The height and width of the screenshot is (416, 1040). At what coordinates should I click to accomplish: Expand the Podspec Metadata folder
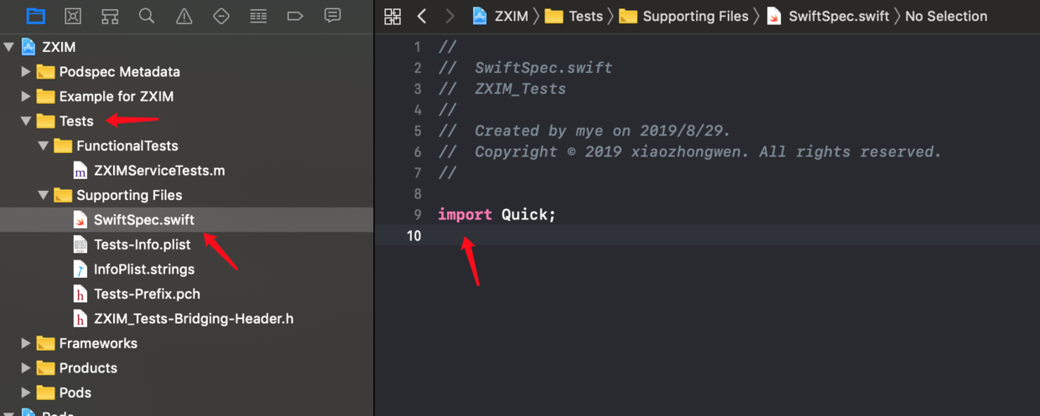(26, 72)
